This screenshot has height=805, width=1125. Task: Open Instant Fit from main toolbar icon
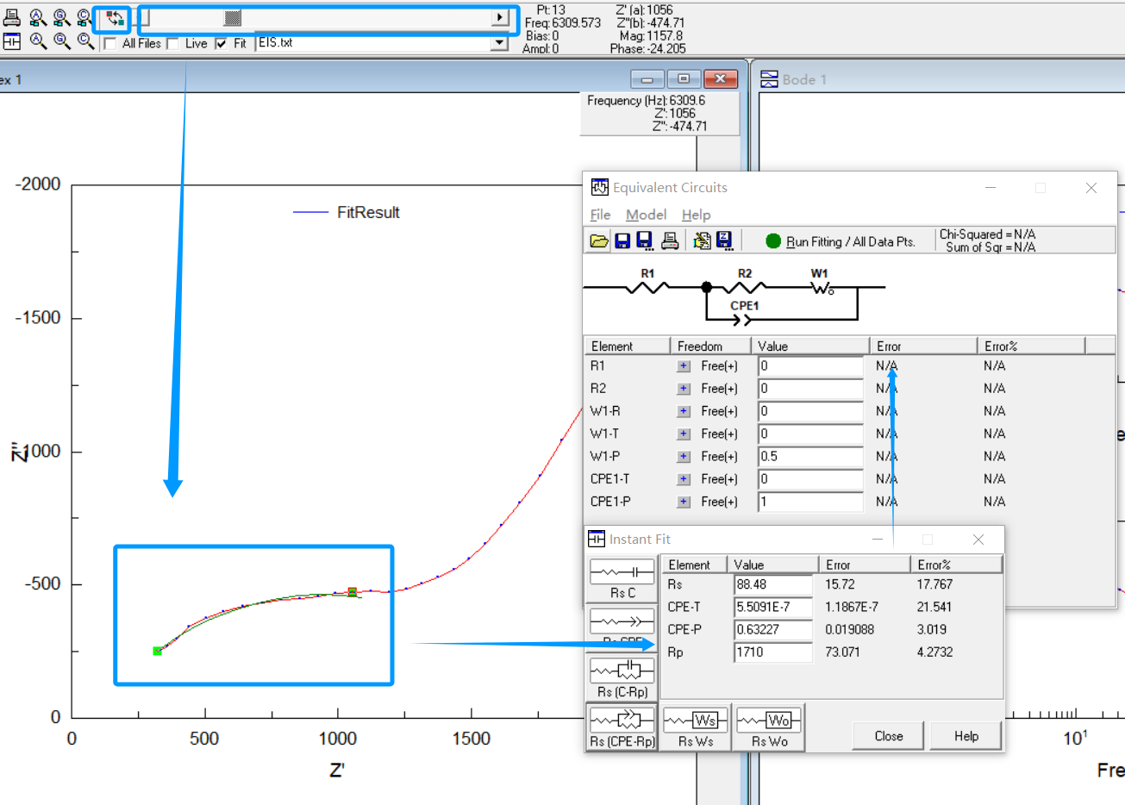tap(12, 41)
